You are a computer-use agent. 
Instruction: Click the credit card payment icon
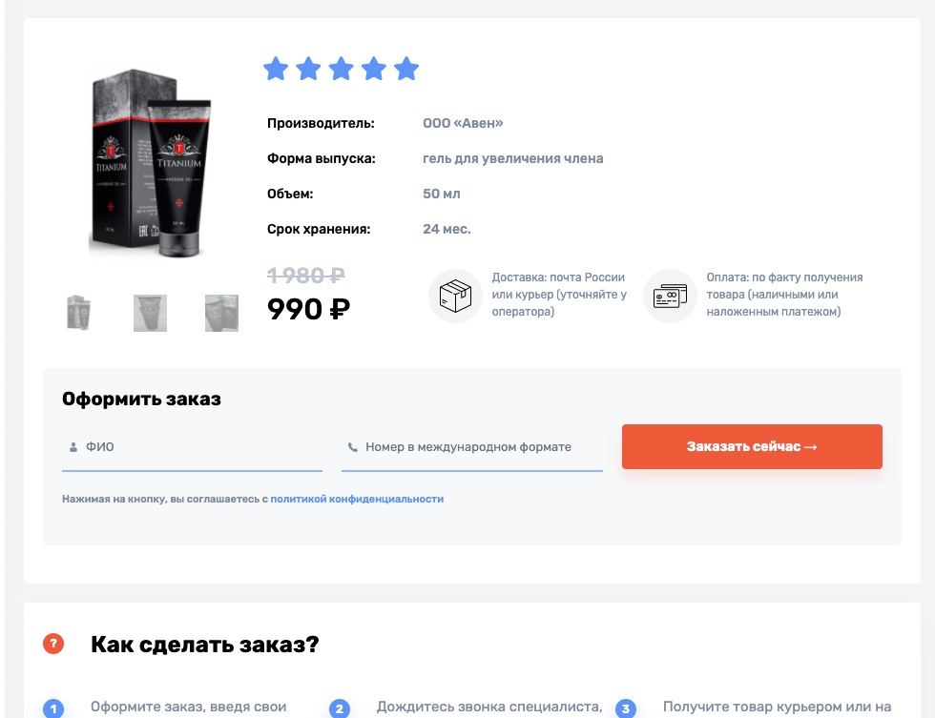tap(670, 296)
